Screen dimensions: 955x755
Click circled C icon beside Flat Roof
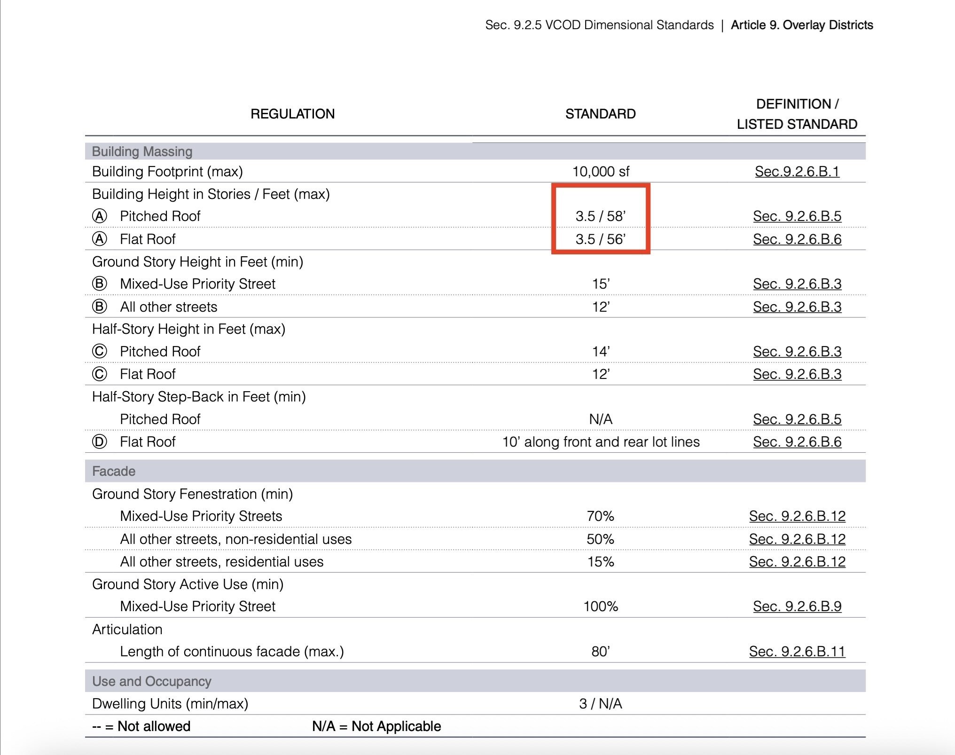click(99, 374)
